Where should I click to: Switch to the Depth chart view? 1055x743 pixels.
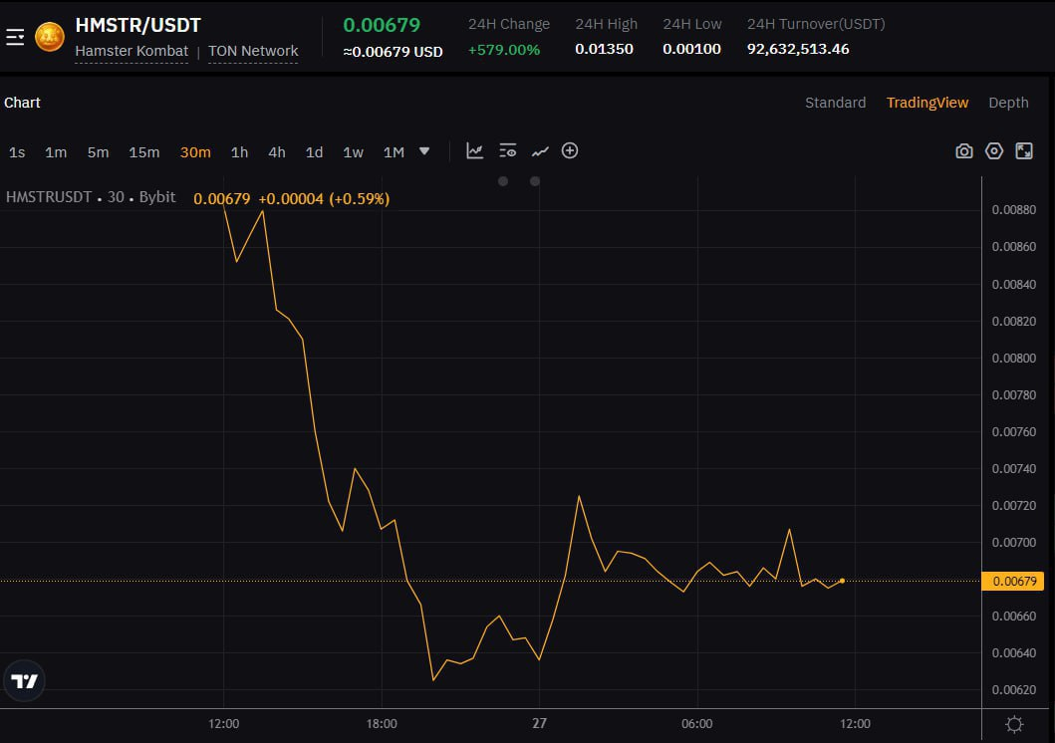[1008, 103]
